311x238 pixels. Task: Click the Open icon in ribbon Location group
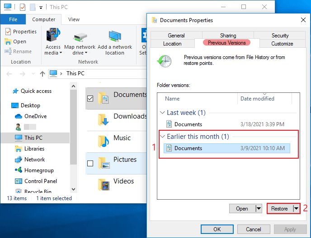tap(8, 41)
